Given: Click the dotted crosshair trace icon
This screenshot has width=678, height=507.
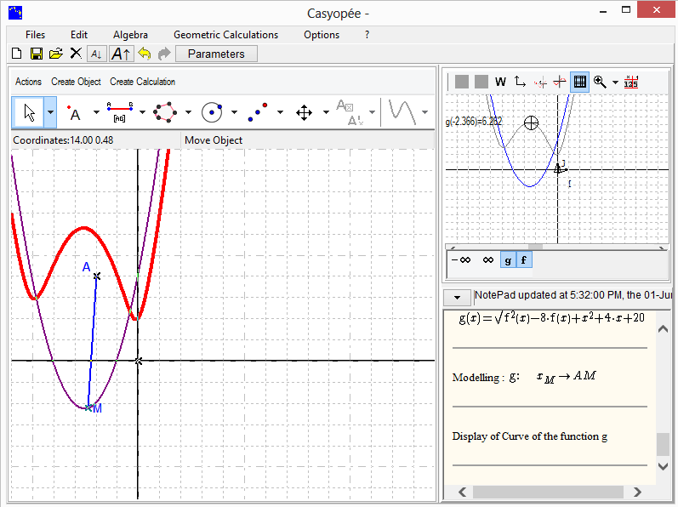Looking at the screenshot, I should pos(540,83).
